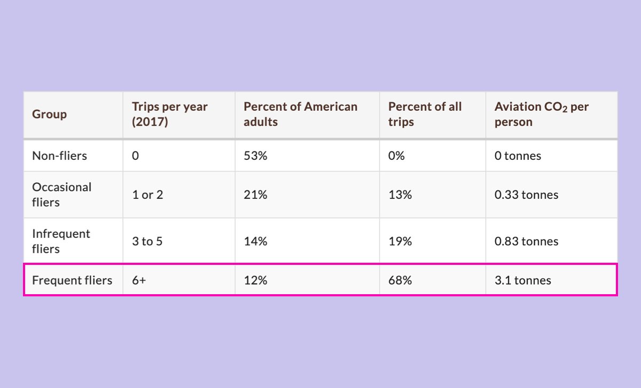Select the Frequent fliers row label
Image resolution: width=641 pixels, height=388 pixels.
[x=72, y=280]
